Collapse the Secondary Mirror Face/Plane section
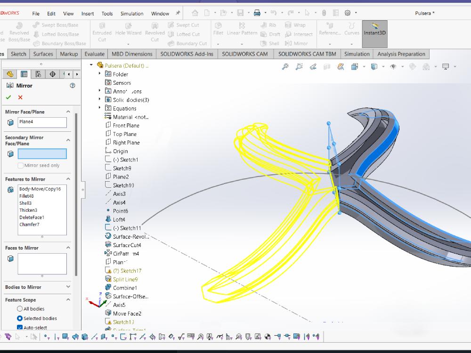471x353 pixels. [x=68, y=140]
